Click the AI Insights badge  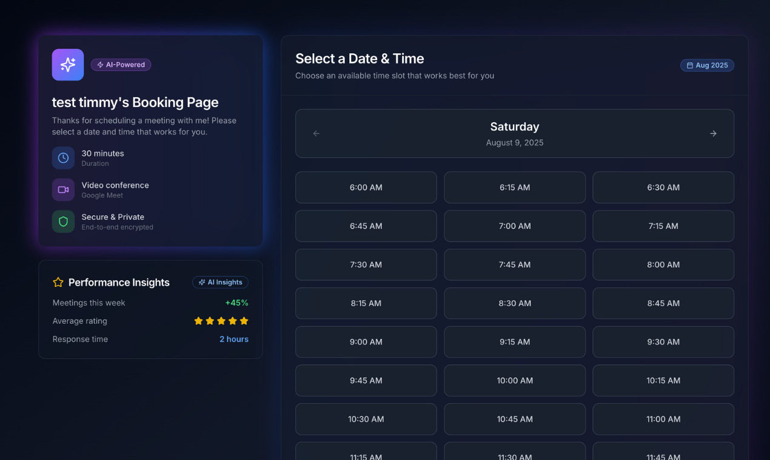(x=220, y=282)
